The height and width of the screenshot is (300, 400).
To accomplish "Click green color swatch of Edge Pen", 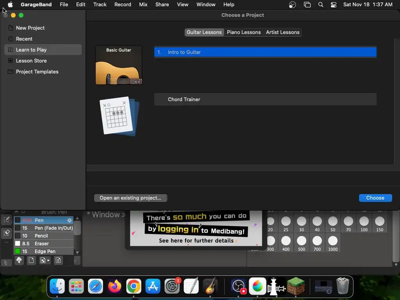I will (x=18, y=251).
